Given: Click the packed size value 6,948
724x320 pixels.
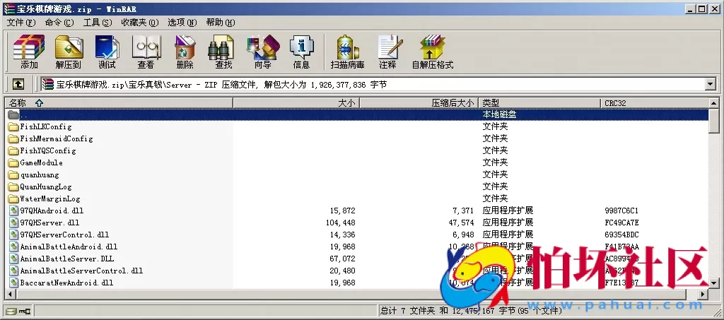Looking at the screenshot, I should click(465, 235).
